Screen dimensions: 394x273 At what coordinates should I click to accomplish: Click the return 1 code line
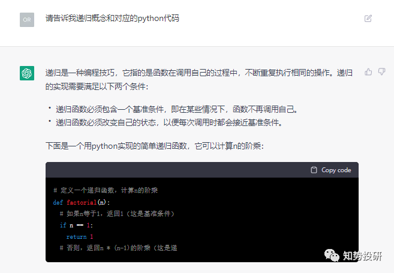[80, 237]
